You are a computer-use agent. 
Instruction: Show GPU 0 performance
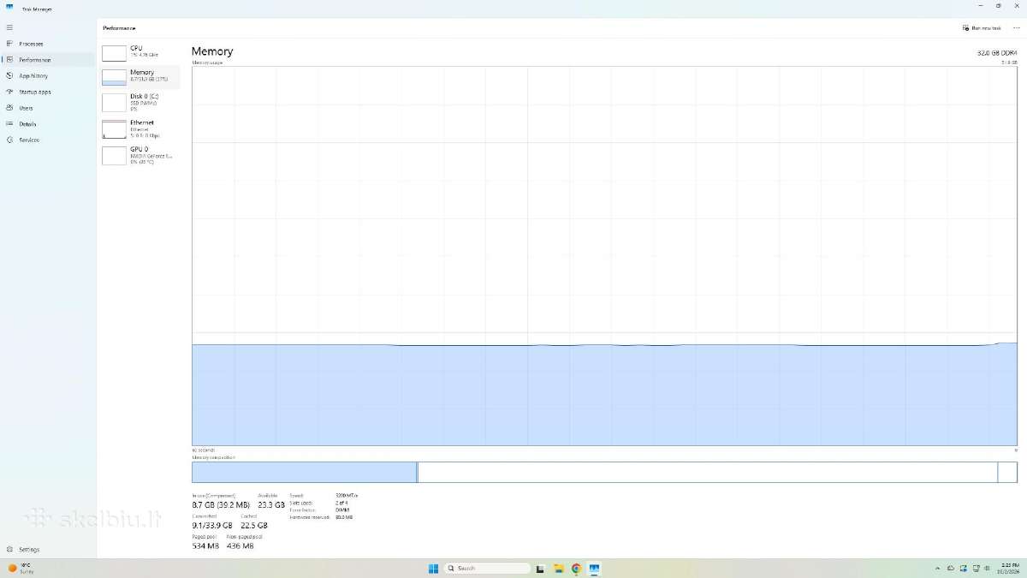[140, 155]
